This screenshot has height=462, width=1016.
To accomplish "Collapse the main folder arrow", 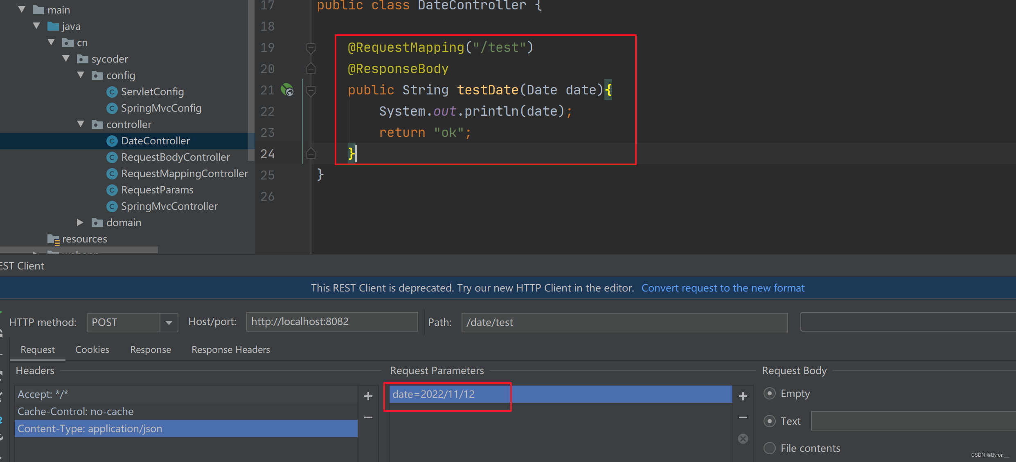I will 22,9.
